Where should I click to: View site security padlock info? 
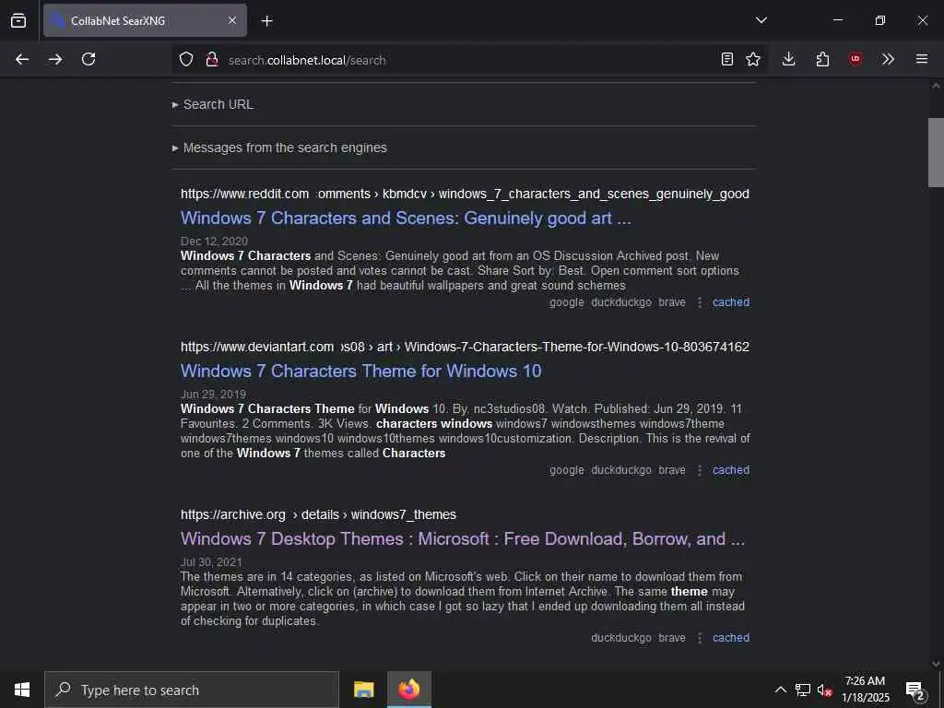point(211,59)
